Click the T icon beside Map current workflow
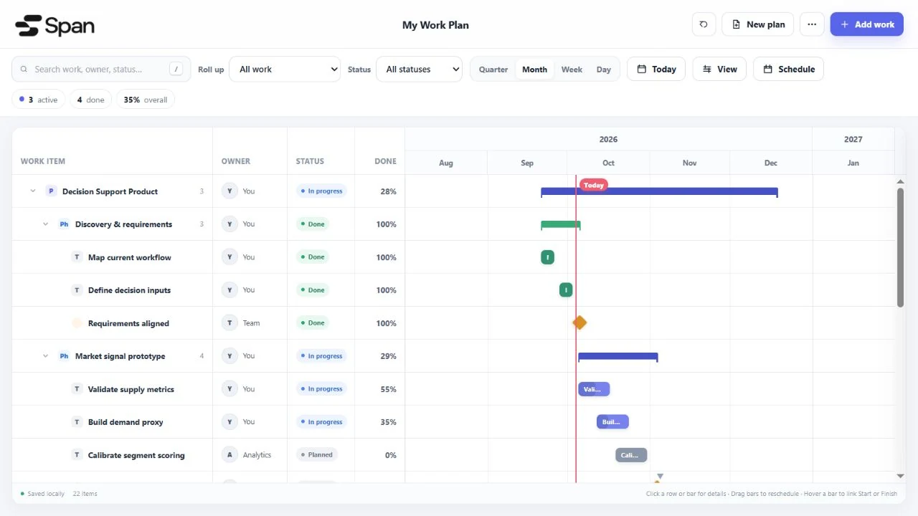 [77, 257]
